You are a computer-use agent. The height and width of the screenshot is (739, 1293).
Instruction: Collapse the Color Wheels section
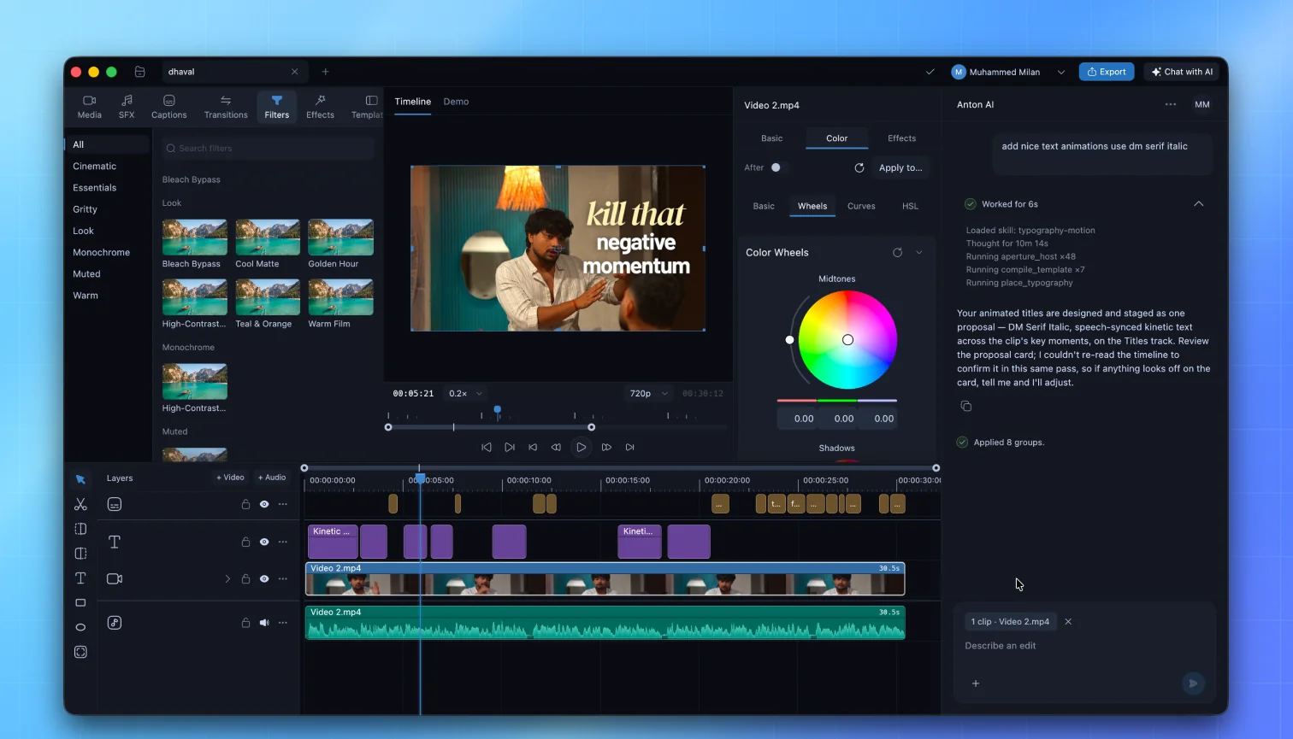(x=919, y=252)
